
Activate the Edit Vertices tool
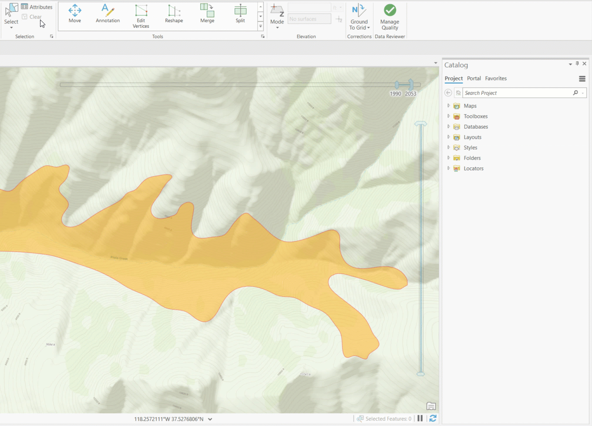[141, 16]
